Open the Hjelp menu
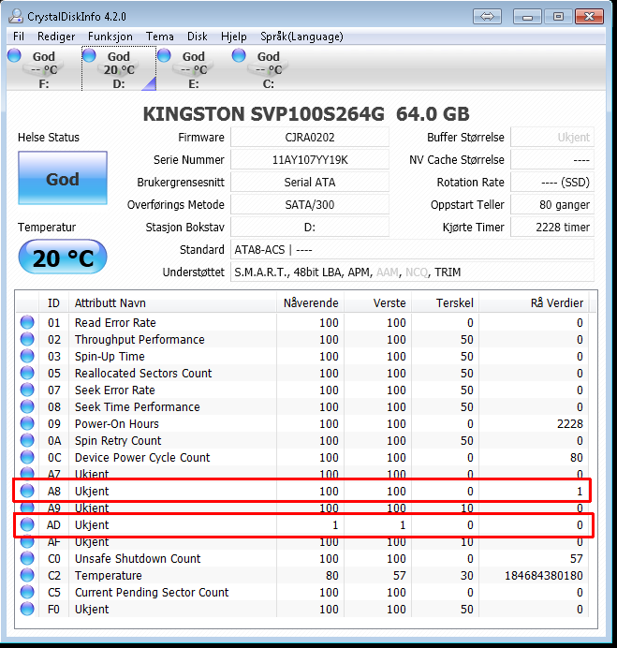 [x=234, y=37]
